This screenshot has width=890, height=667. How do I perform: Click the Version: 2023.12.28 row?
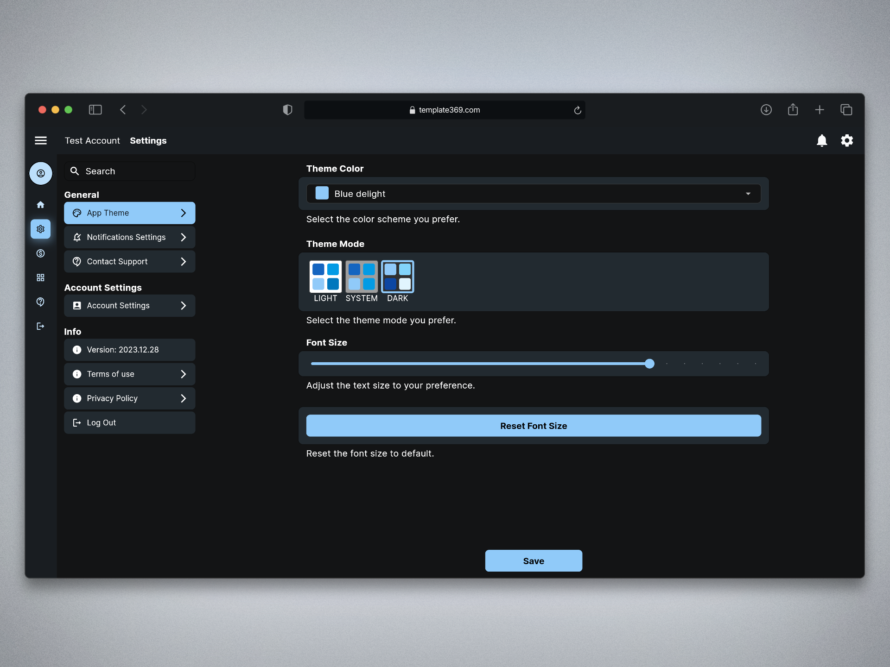[130, 350]
